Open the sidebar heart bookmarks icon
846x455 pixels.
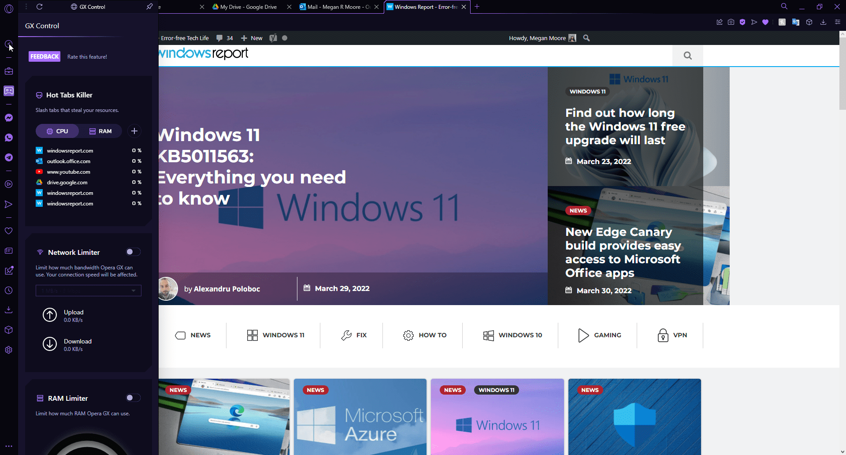pyautogui.click(x=9, y=231)
